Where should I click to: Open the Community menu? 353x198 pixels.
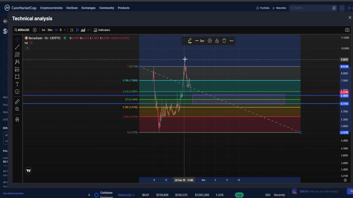coord(107,8)
